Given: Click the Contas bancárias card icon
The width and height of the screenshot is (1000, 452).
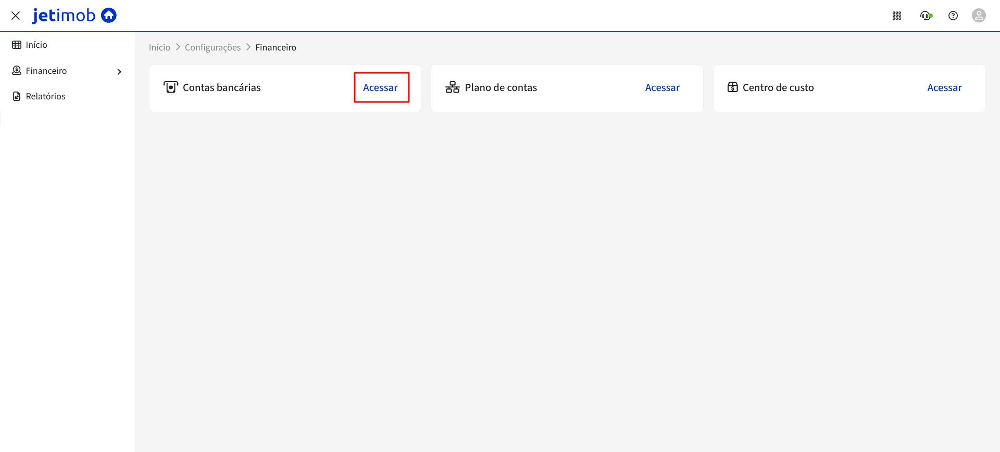Looking at the screenshot, I should coord(170,87).
